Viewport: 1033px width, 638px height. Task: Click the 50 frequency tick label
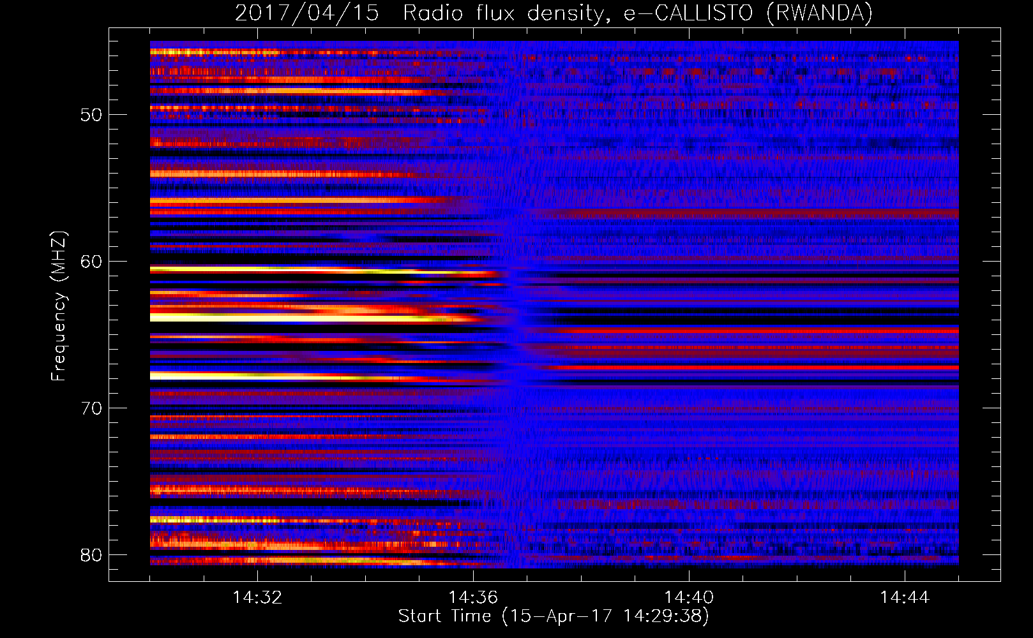91,115
